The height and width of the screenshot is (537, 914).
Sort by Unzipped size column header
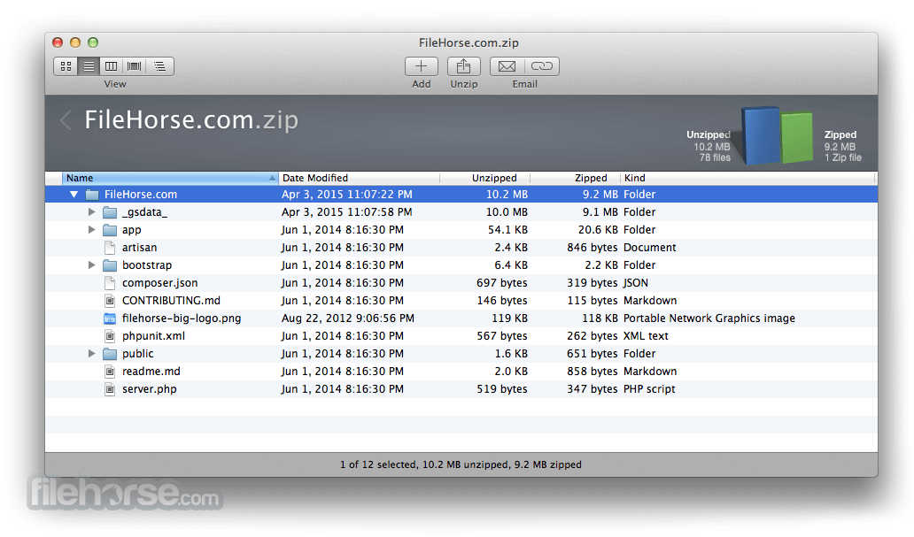pyautogui.click(x=485, y=178)
